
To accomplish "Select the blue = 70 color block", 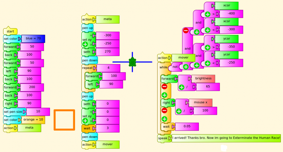I will pyautogui.click(x=33, y=39).
